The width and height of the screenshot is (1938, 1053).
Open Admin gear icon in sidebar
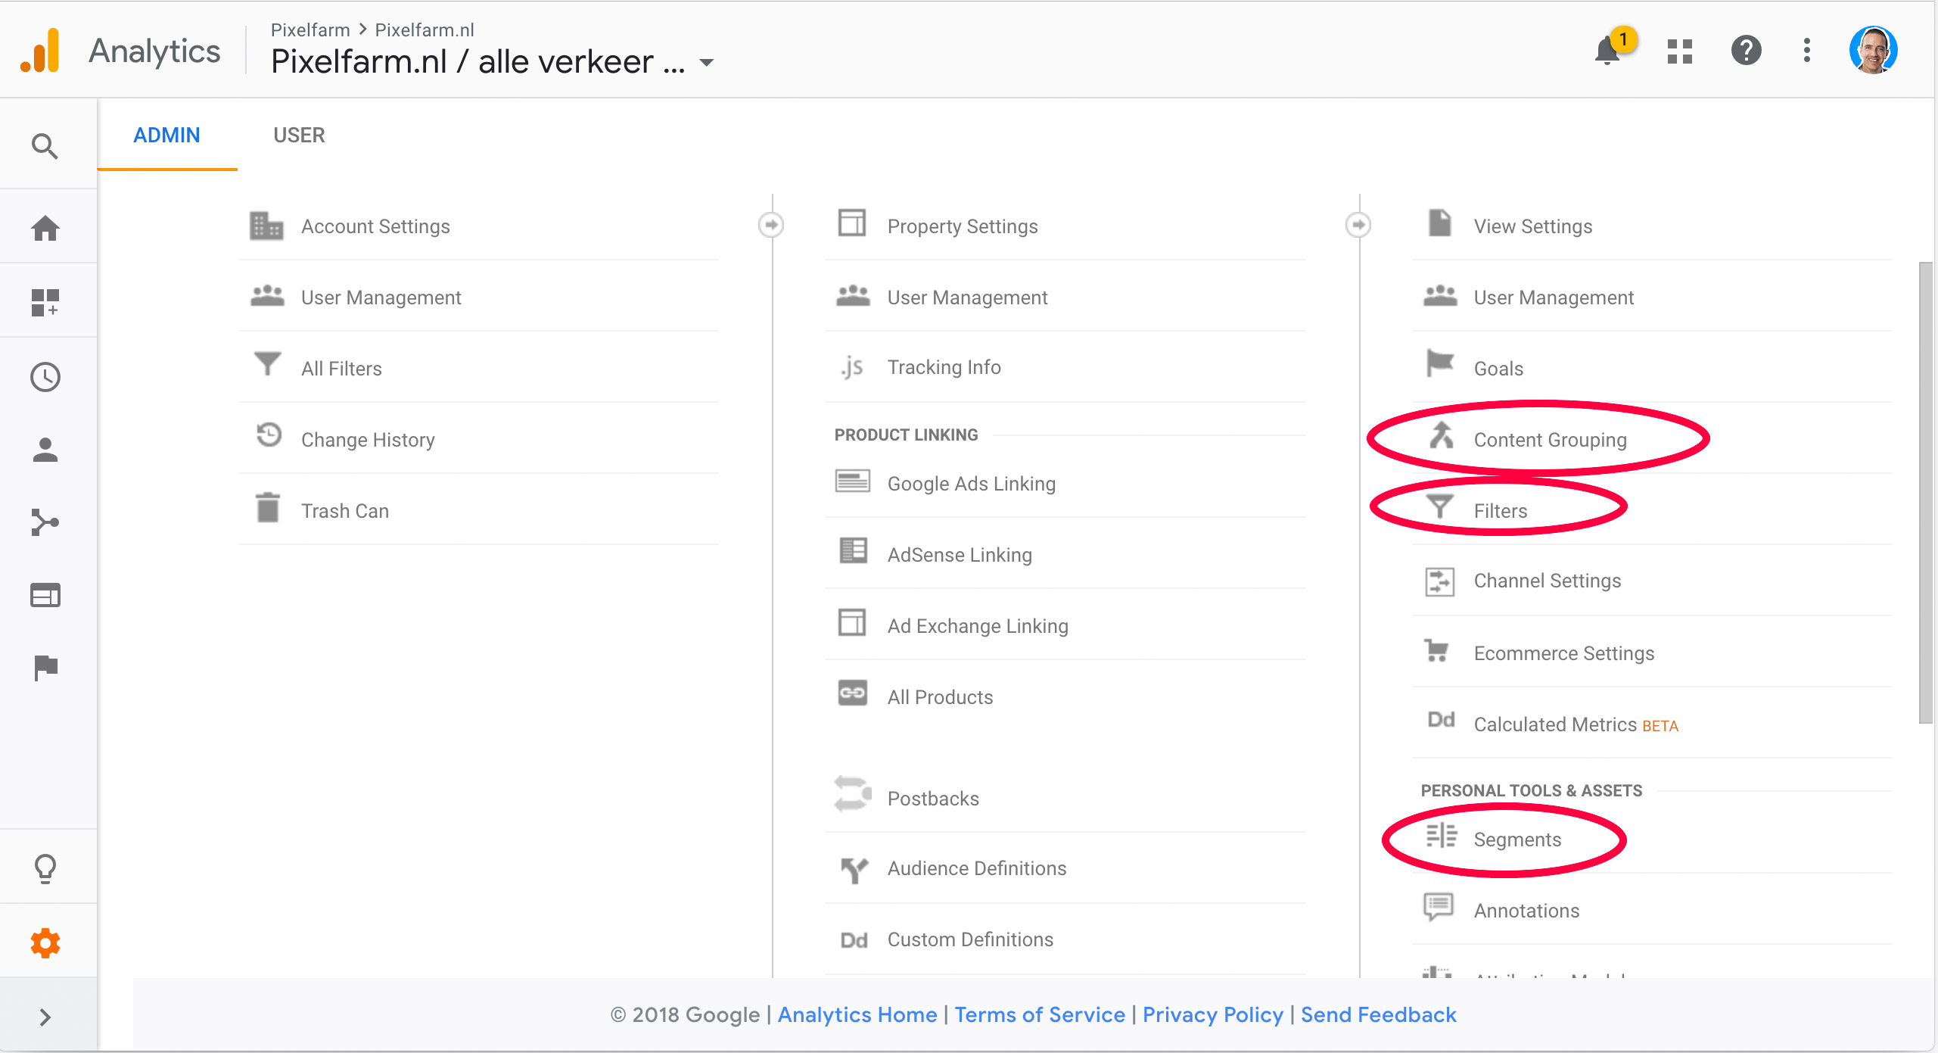tap(45, 943)
